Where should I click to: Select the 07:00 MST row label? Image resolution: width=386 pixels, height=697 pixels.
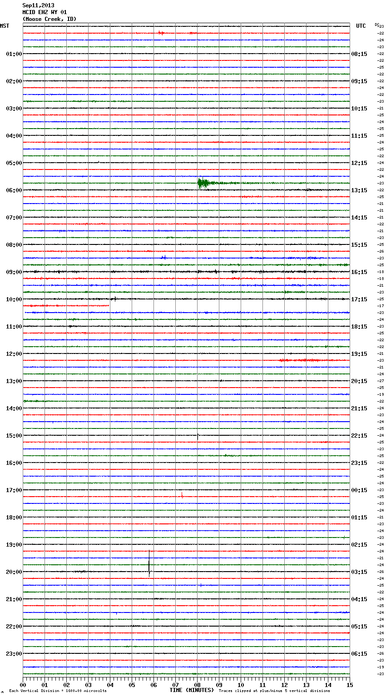pos(14,218)
